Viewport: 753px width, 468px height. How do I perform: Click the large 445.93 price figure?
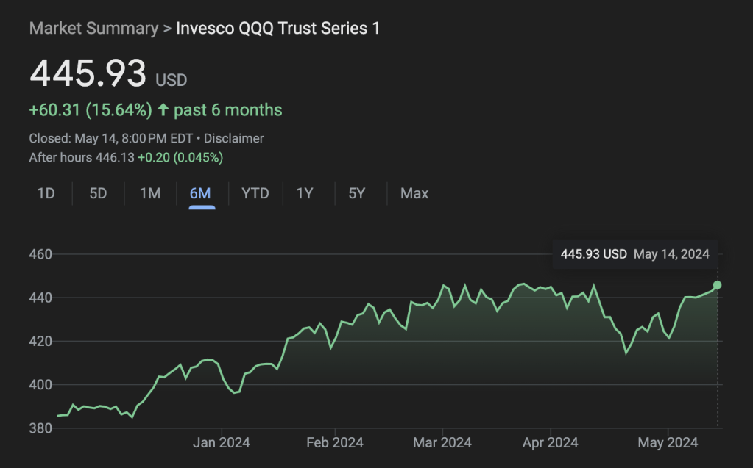point(88,73)
